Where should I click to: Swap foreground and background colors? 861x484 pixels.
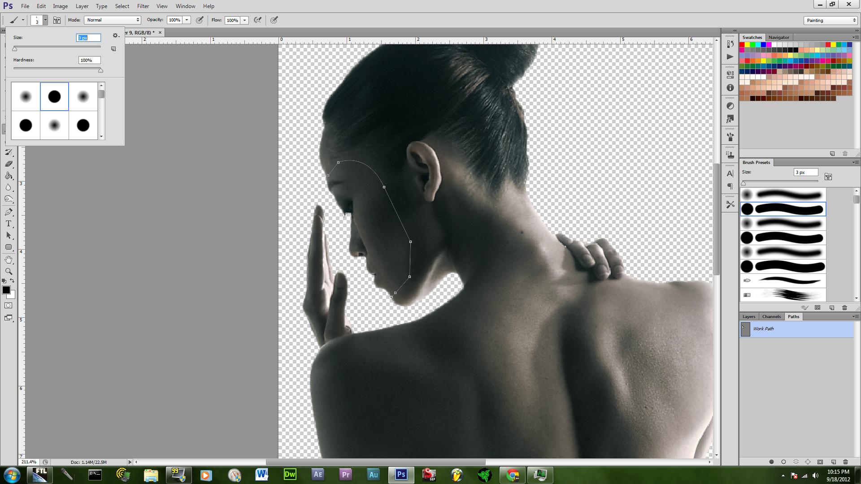[x=12, y=281]
